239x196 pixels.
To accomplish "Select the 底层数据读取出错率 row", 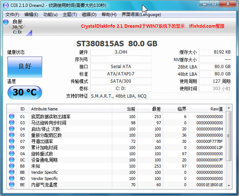I will (116, 117).
